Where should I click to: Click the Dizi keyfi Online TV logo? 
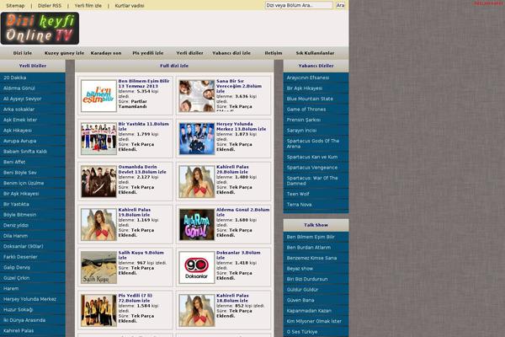pos(40,29)
